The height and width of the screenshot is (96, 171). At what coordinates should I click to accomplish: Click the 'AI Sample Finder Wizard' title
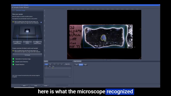pos(20,7)
